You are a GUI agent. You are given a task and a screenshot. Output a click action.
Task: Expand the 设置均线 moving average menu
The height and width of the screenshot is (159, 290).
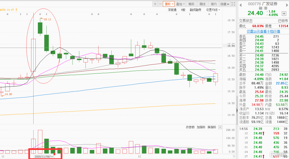[213, 10]
